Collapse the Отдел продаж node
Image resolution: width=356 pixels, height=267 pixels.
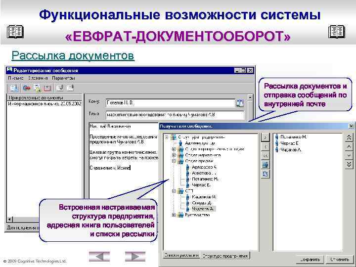click(174, 161)
